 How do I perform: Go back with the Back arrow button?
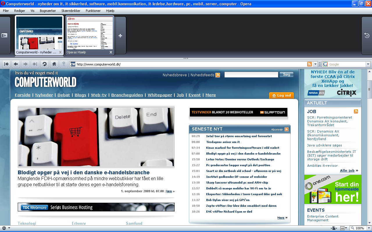(x=16, y=64)
